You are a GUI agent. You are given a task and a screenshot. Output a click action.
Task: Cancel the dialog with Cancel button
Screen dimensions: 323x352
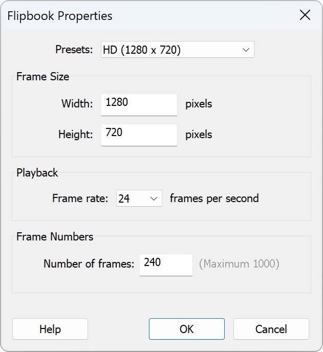tap(271, 329)
